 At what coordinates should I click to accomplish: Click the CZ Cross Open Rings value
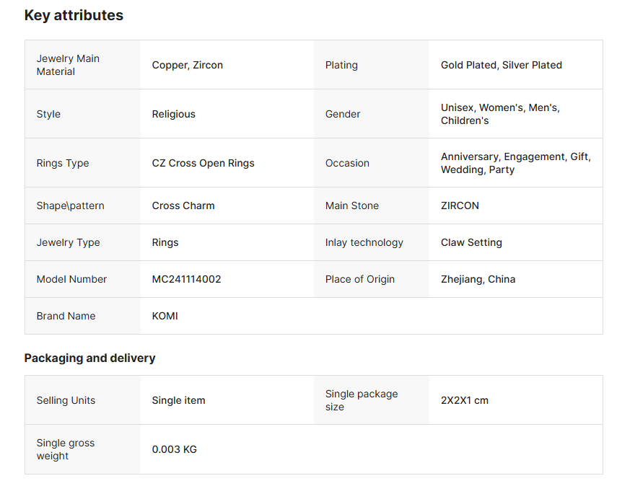203,163
